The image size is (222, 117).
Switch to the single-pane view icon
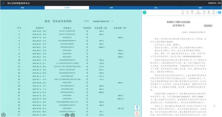coord(217,13)
